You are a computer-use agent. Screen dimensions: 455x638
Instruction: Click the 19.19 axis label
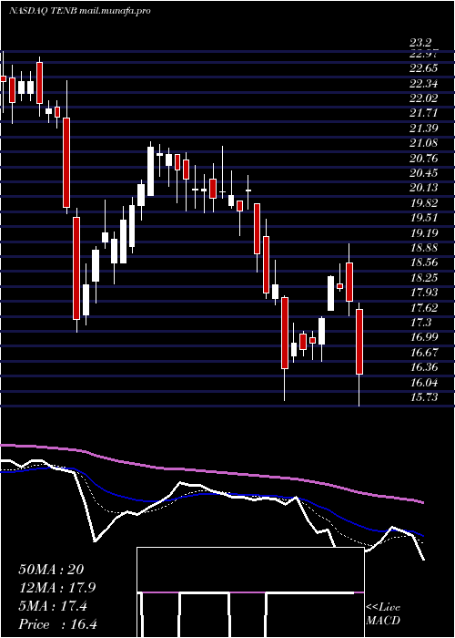click(424, 233)
